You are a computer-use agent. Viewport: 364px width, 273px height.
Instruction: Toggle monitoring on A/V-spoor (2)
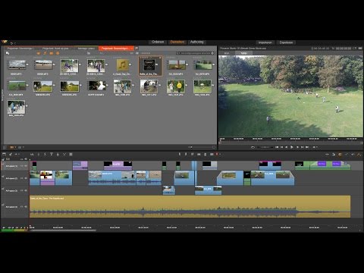25,178
